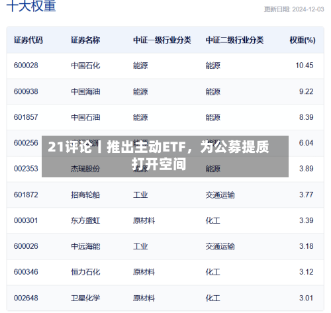
Task: Click first-level 能源 in the 中国海油 row
Action: [x=140, y=91]
